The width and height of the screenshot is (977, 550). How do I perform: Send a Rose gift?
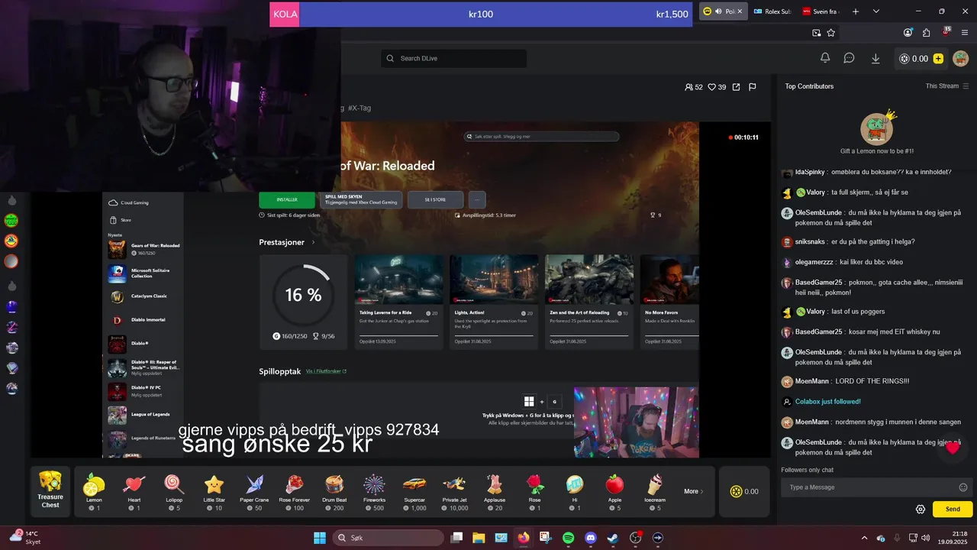tap(534, 491)
